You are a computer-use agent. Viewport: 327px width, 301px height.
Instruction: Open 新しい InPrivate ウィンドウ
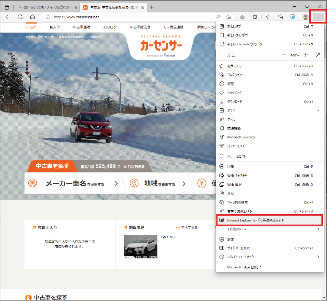click(x=269, y=44)
